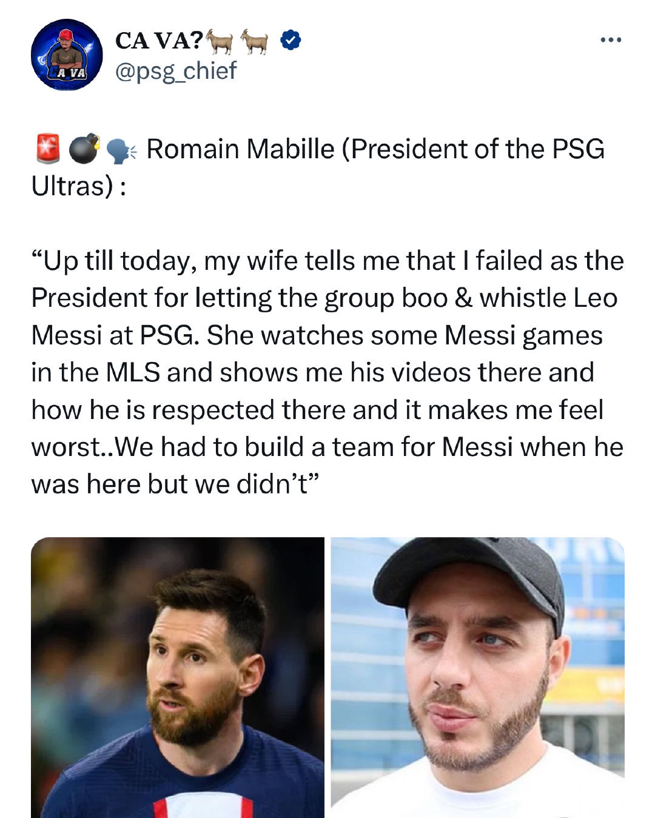Open the three-dot tweet options menu
Screen dimensions: 655x818
[610, 41]
